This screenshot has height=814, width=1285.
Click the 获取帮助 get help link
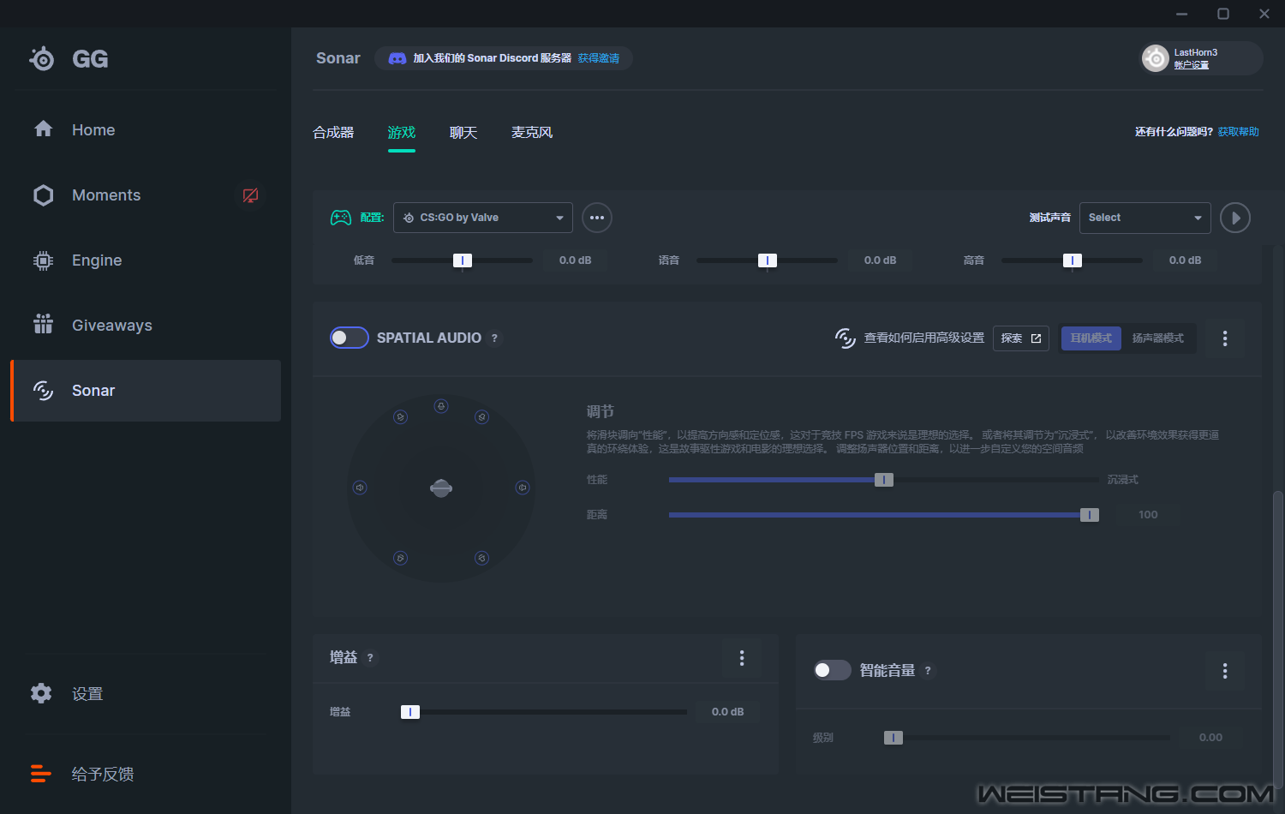click(x=1238, y=132)
